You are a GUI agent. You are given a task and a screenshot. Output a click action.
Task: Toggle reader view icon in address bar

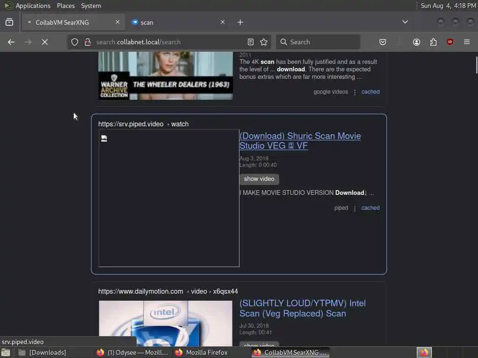click(251, 42)
